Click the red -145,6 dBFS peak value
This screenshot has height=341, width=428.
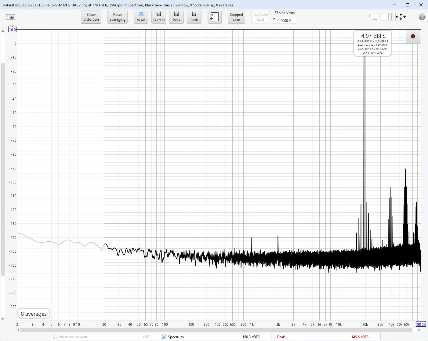[x=359, y=337]
